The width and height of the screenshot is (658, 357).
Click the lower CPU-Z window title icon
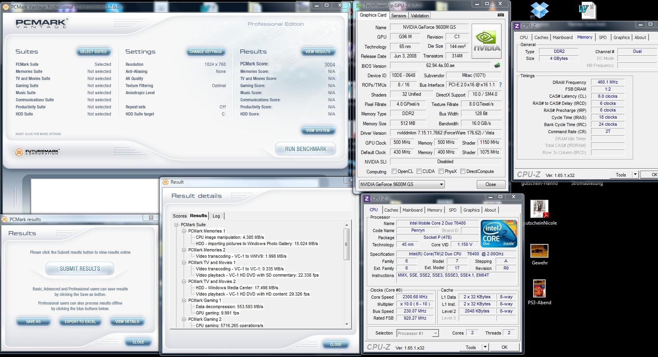[x=367, y=199]
